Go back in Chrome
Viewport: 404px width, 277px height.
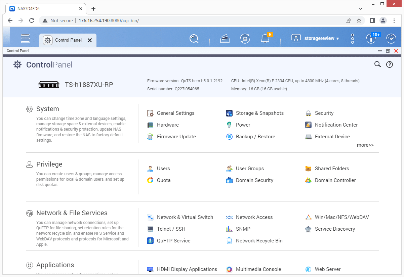coord(10,20)
